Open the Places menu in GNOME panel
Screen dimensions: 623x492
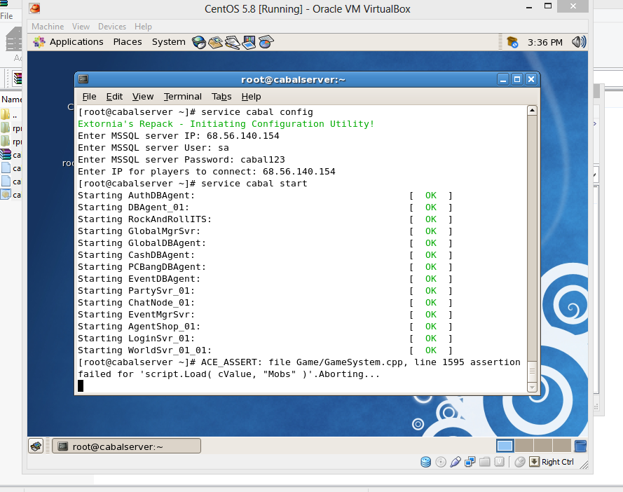(x=127, y=42)
